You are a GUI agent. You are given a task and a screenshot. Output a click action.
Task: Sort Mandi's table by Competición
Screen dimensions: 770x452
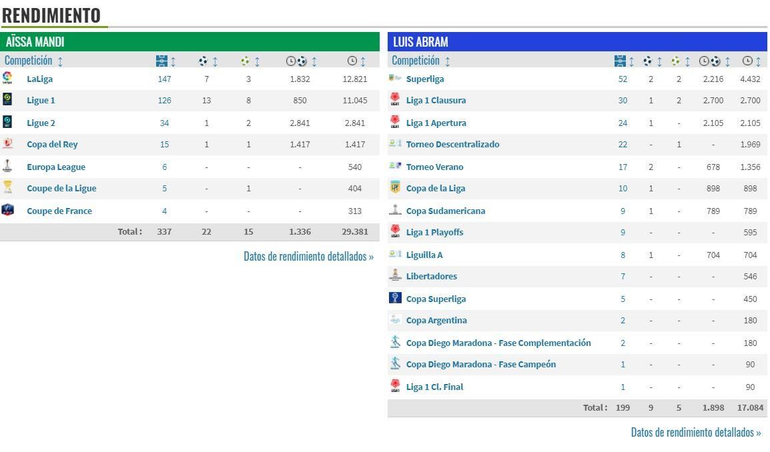33,61
